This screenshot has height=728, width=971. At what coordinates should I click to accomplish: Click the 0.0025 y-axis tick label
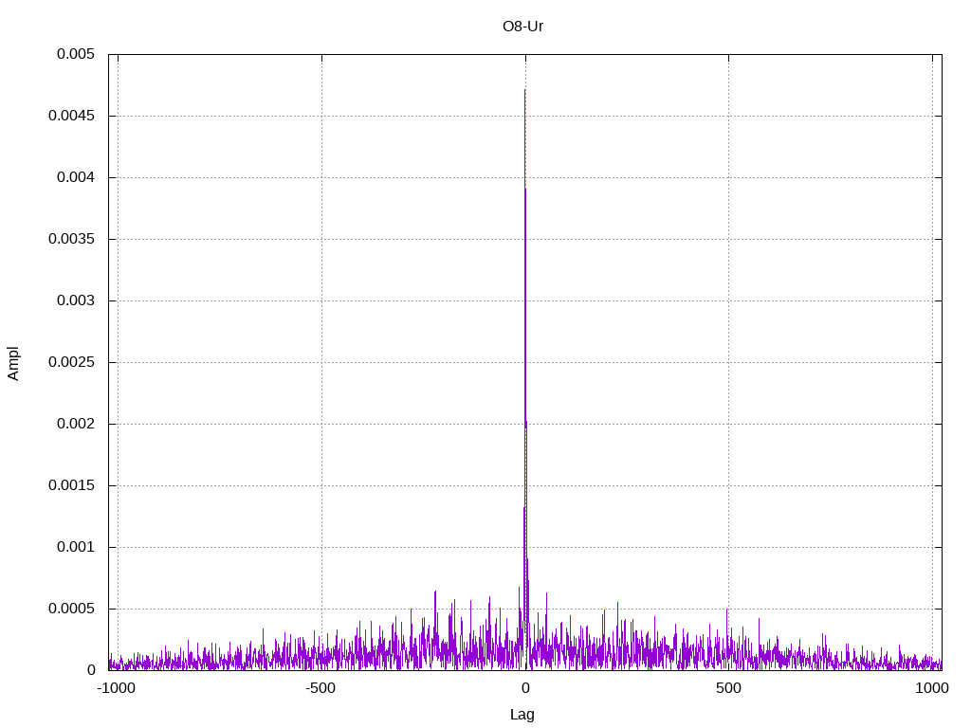click(x=71, y=362)
